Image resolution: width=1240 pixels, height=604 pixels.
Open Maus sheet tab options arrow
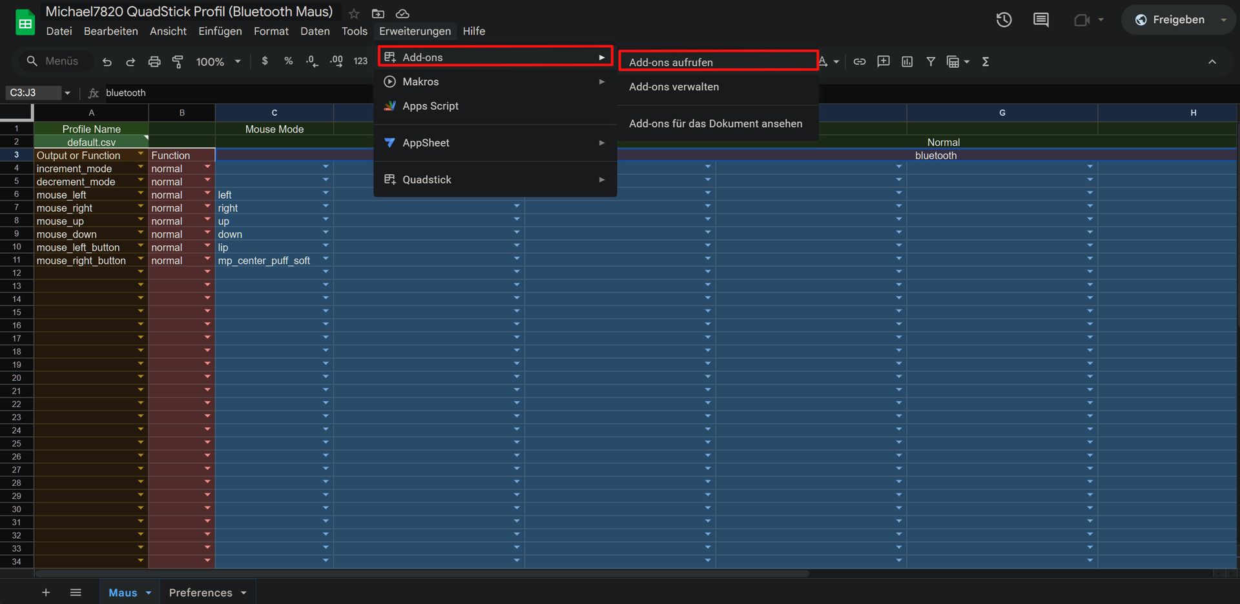click(x=149, y=593)
